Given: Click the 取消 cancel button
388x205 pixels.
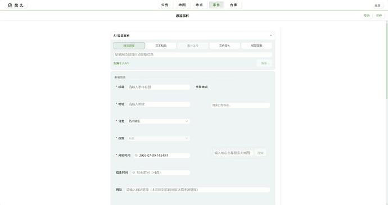Looking at the screenshot, I should [x=367, y=15].
